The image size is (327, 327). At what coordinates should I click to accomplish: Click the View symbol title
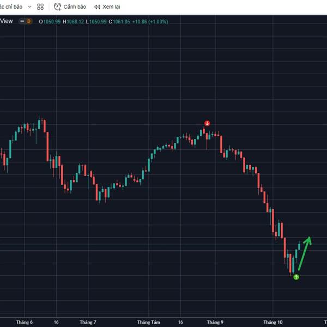[7, 21]
